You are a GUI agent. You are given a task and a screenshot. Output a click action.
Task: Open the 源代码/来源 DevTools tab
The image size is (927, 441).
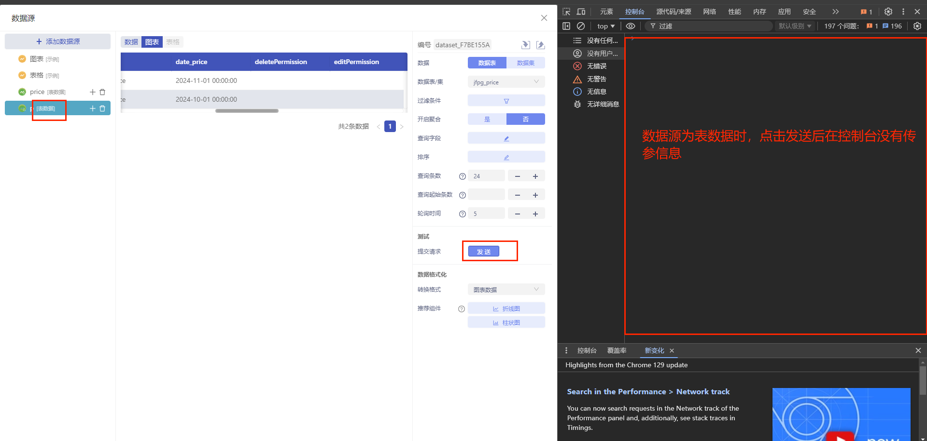click(674, 12)
